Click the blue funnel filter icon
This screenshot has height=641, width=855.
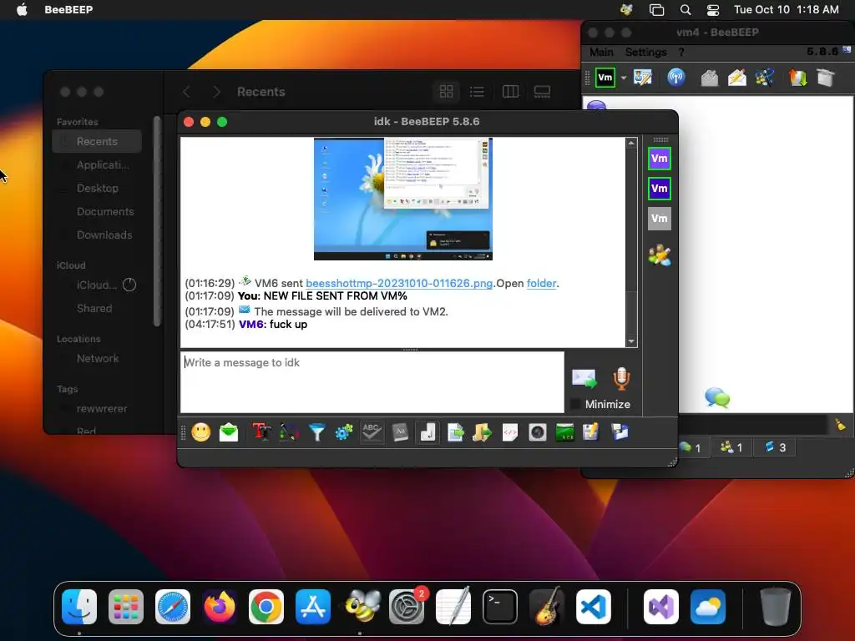point(316,433)
